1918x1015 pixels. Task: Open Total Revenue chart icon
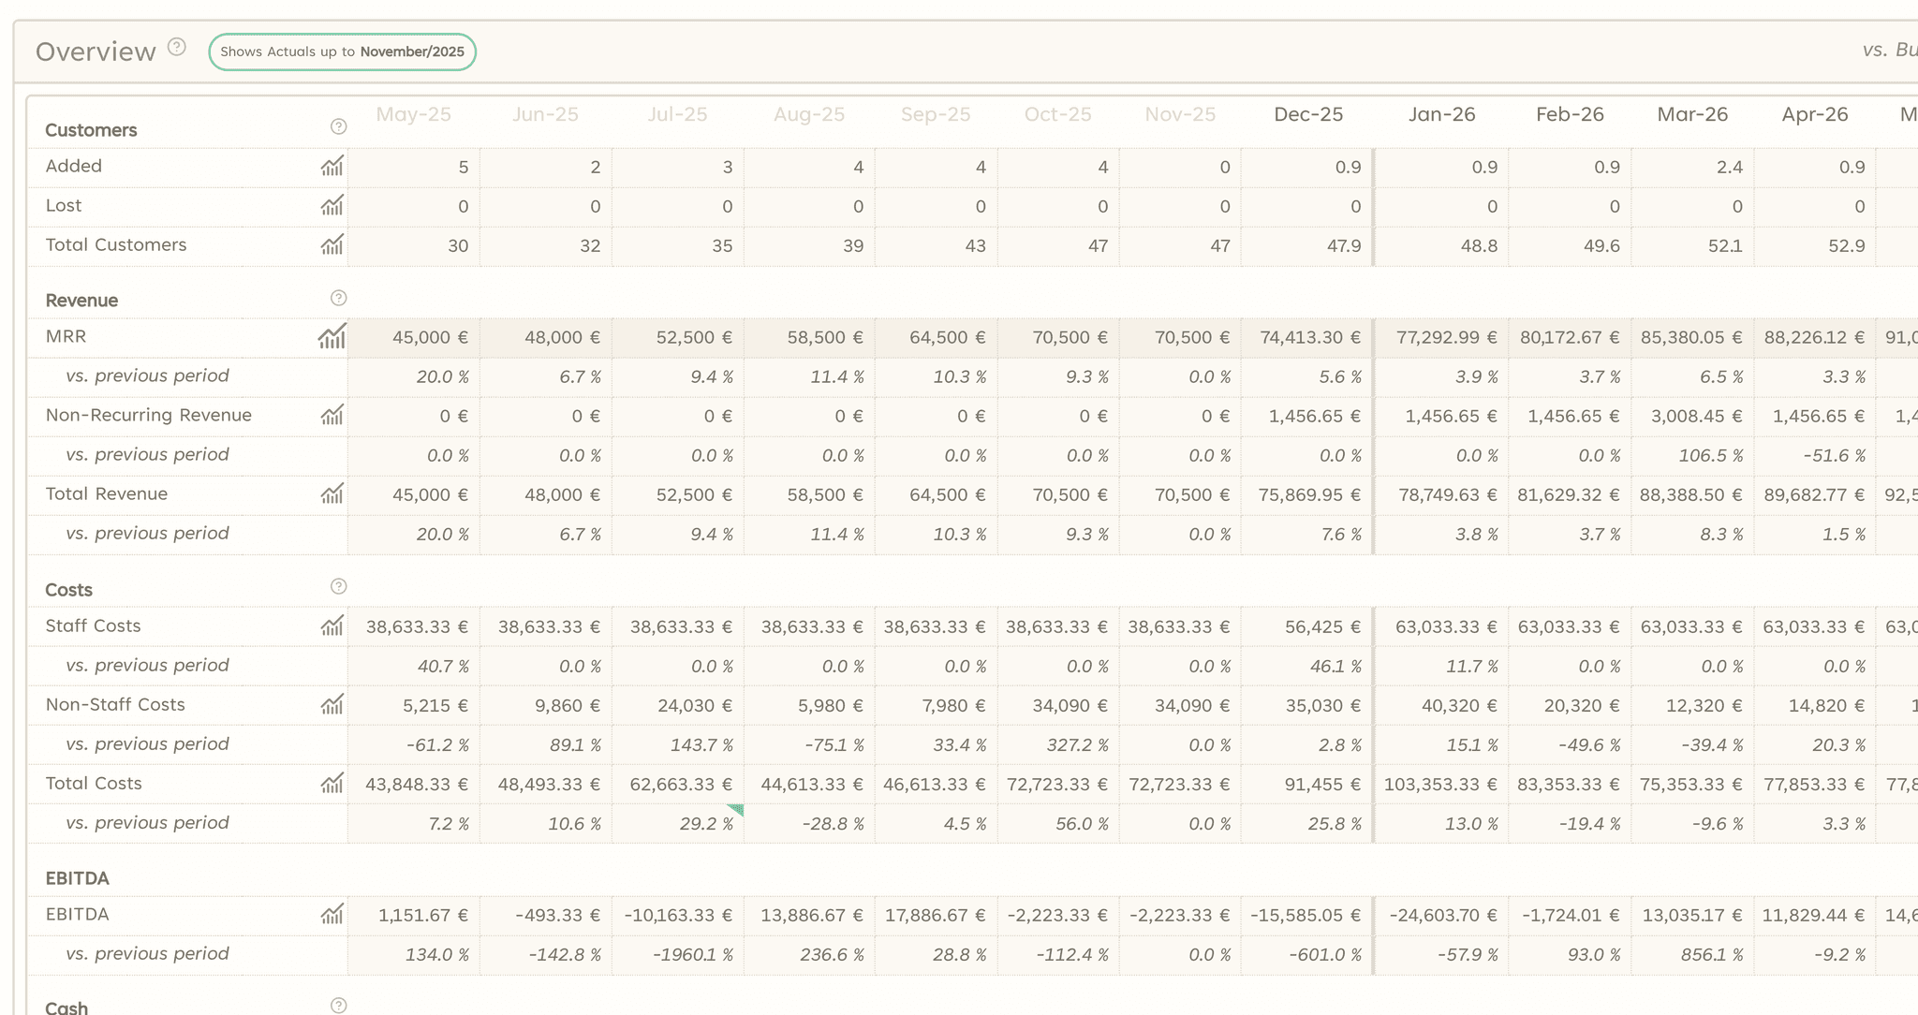[x=332, y=494]
